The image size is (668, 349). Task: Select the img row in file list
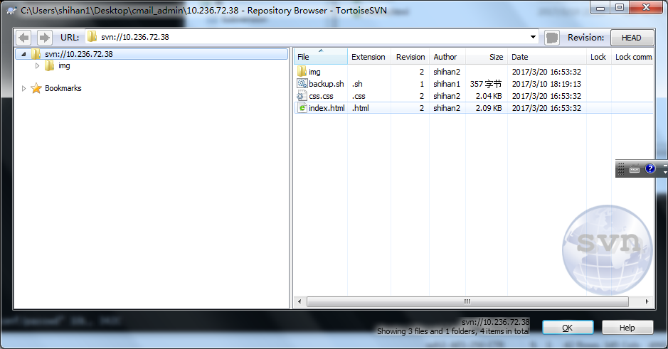pyautogui.click(x=473, y=72)
